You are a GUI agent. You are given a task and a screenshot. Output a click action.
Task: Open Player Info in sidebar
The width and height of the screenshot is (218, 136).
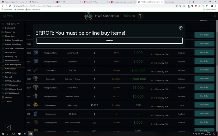pyautogui.click(x=10, y=36)
